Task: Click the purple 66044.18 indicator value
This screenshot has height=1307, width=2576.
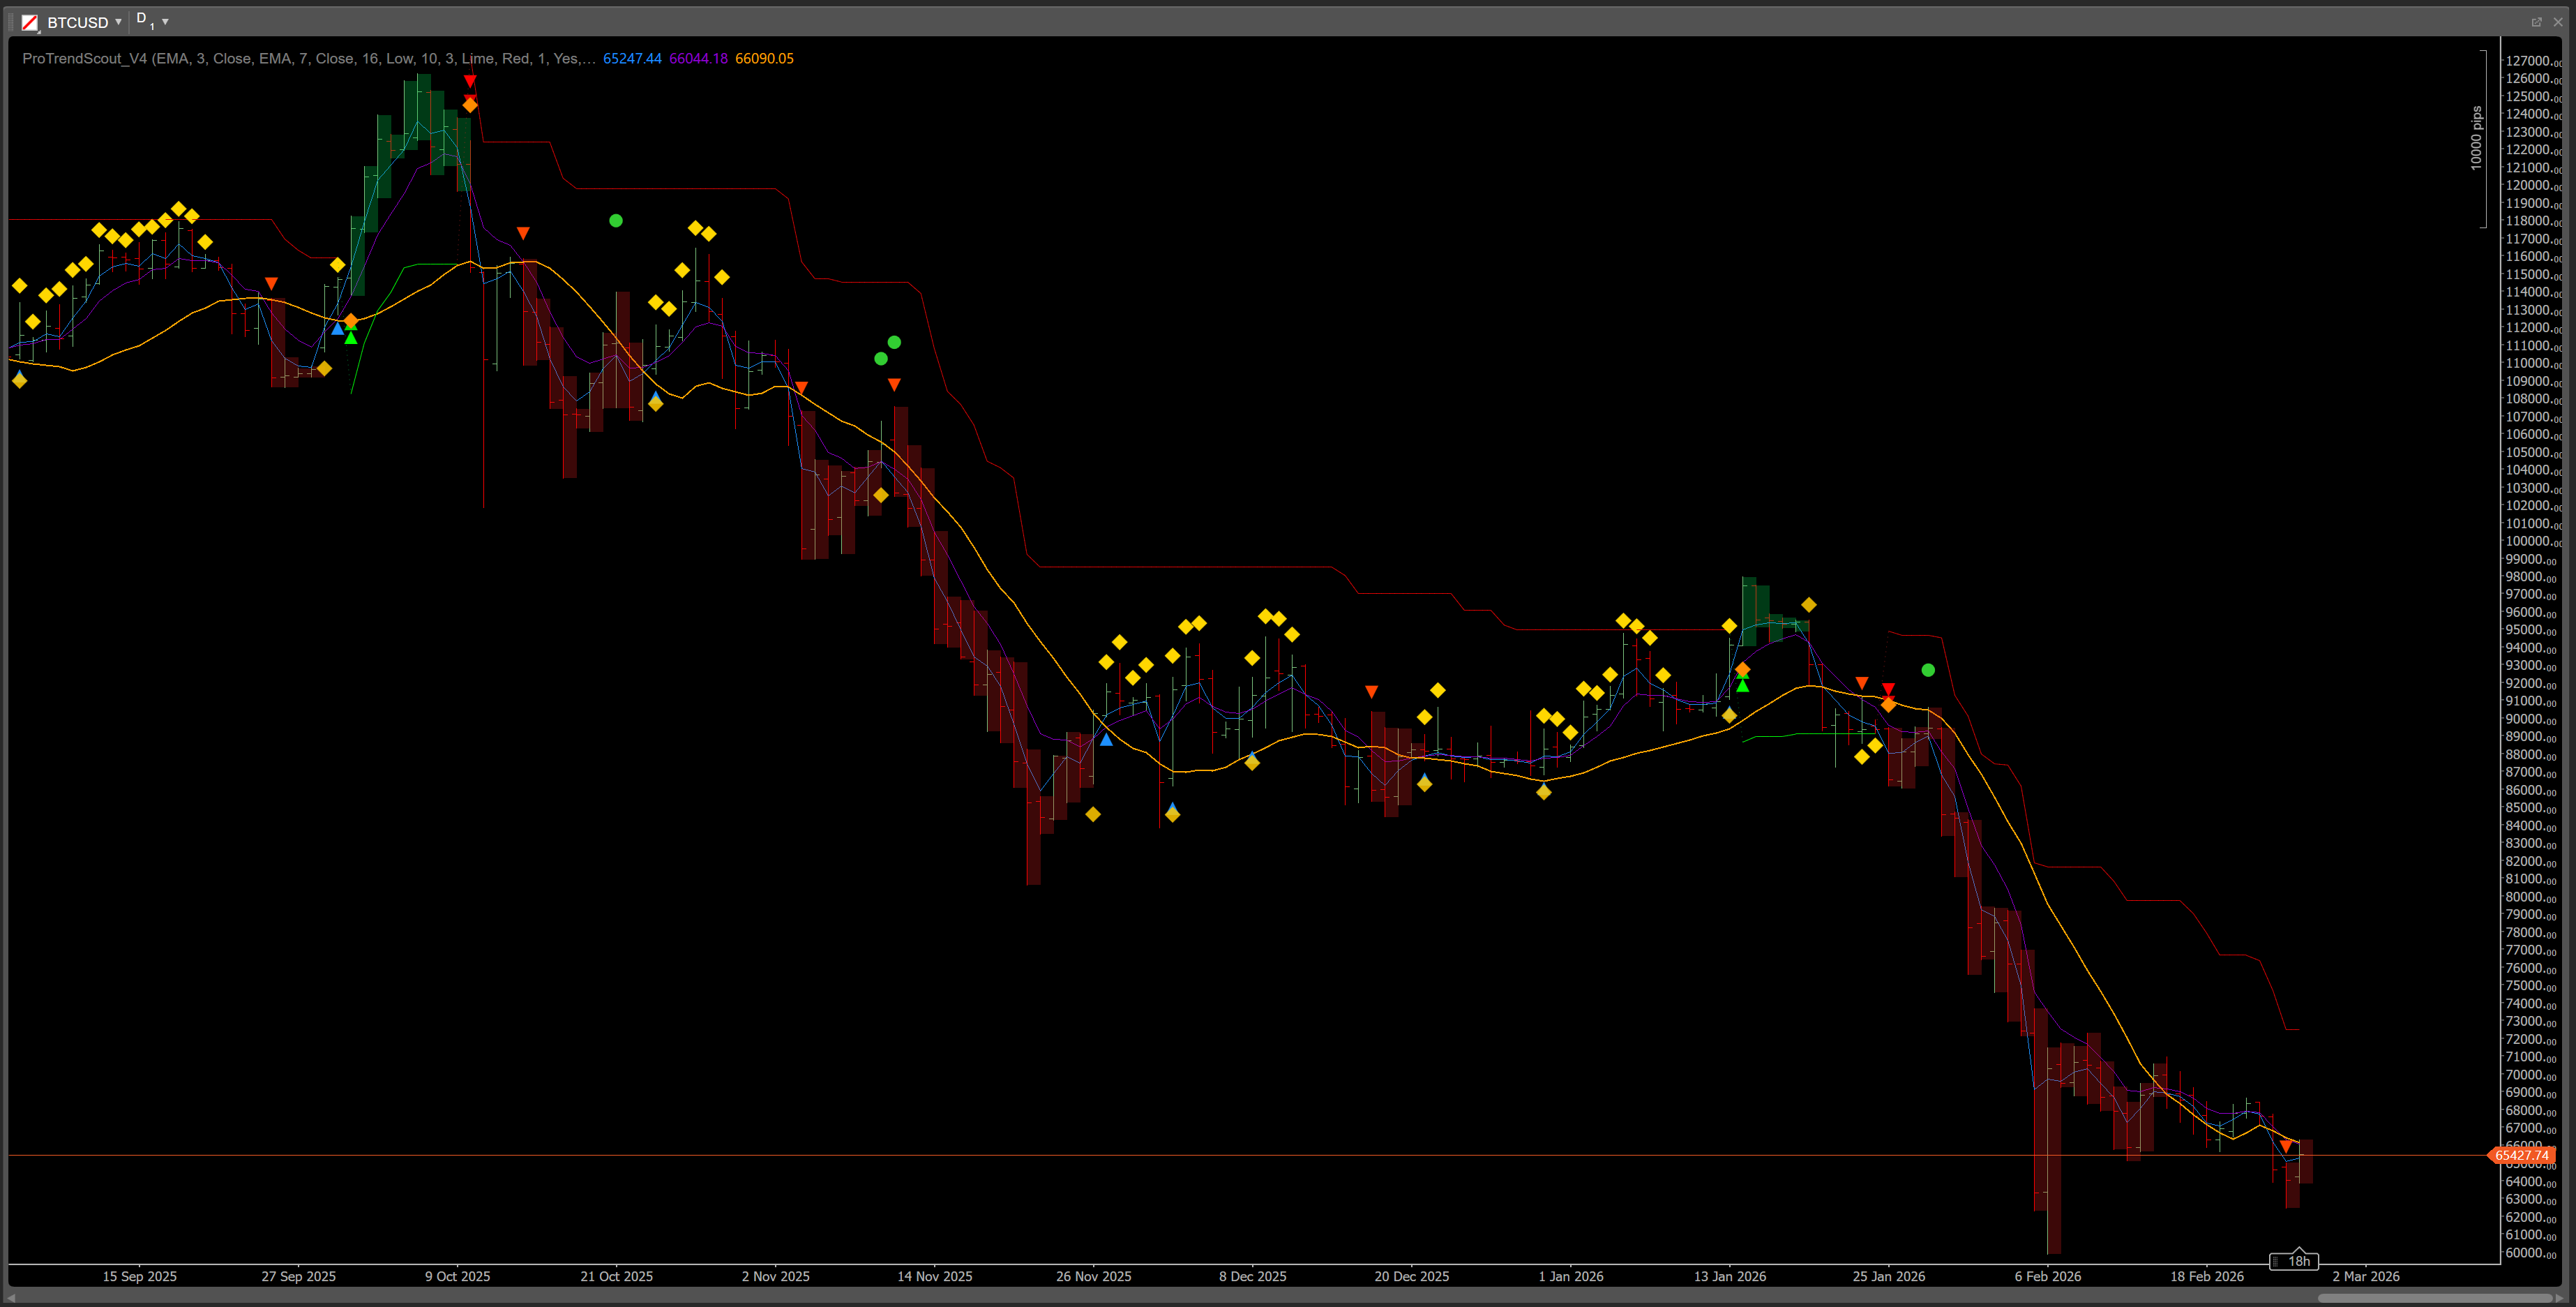Action: pyautogui.click(x=698, y=59)
